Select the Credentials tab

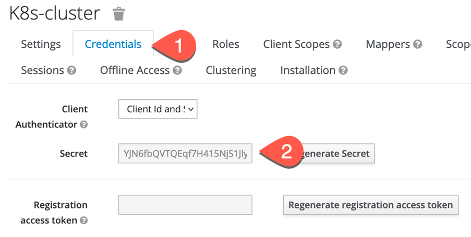pos(113,44)
